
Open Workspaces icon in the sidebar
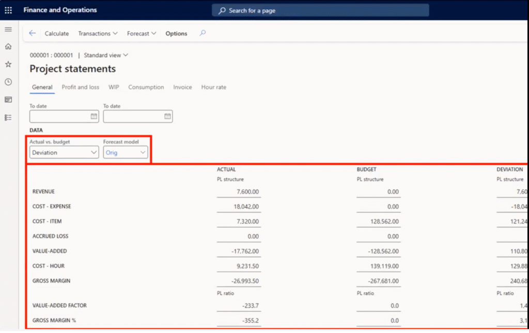(x=8, y=100)
